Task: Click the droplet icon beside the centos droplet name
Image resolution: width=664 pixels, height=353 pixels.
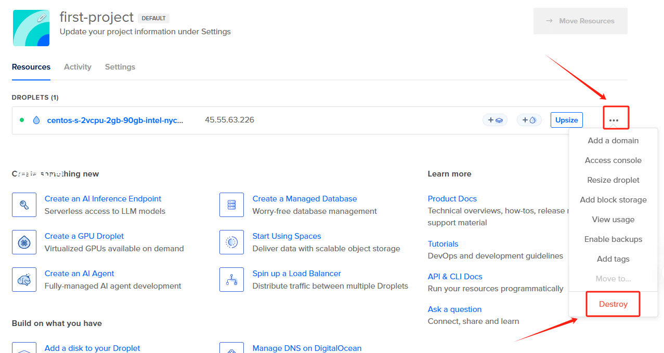Action: [x=36, y=120]
